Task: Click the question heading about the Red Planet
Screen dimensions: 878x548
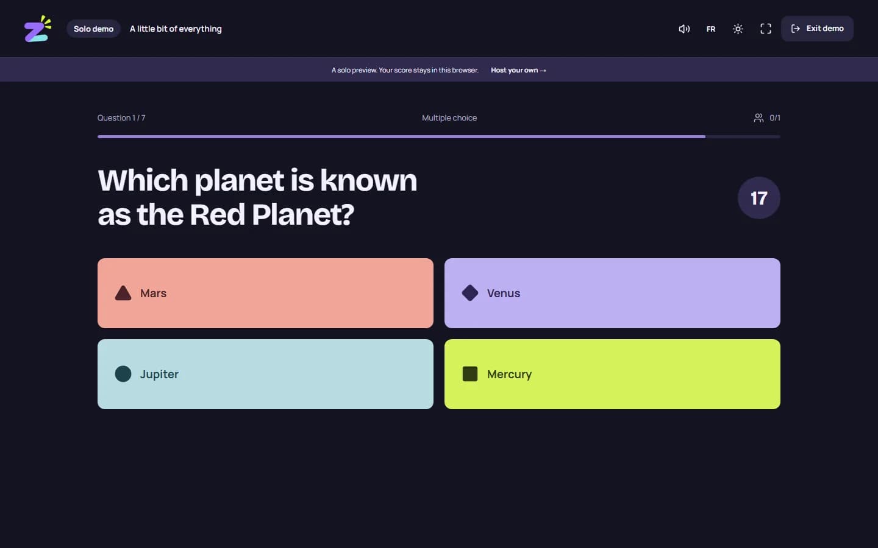Action: [x=257, y=197]
